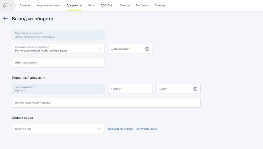The image size is (263, 149).
Task: Switch to the Документы tab
Action: (74, 5)
